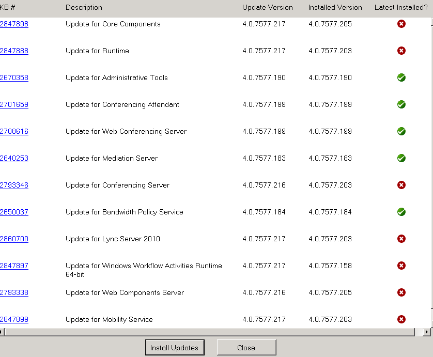Click installed version 4.0.7577.205 for Core Components
The width and height of the screenshot is (433, 357).
330,24
